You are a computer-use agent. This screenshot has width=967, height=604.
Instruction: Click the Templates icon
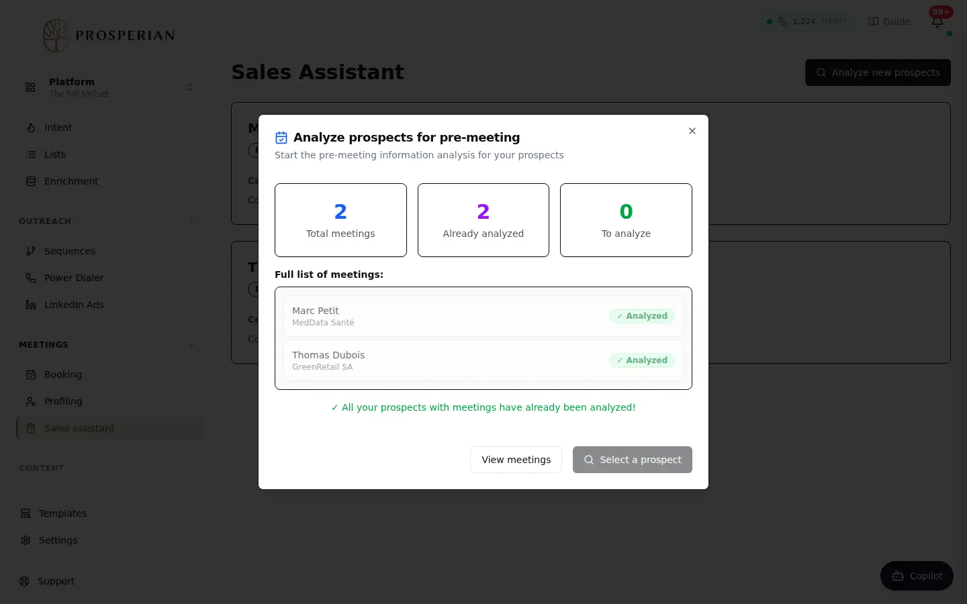[26, 513]
